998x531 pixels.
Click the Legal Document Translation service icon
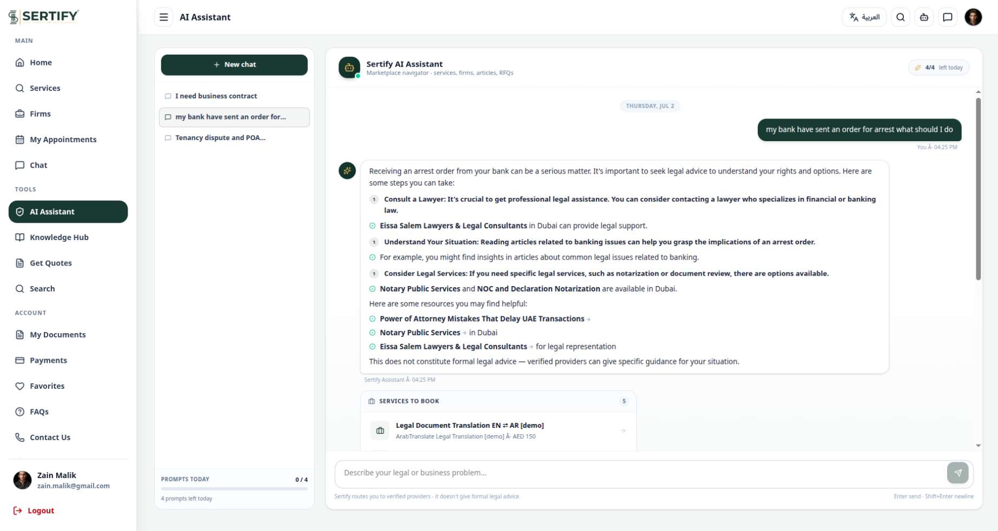(380, 431)
